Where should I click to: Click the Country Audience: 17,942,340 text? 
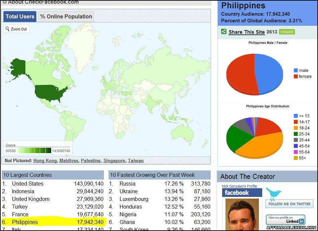tap(256, 14)
